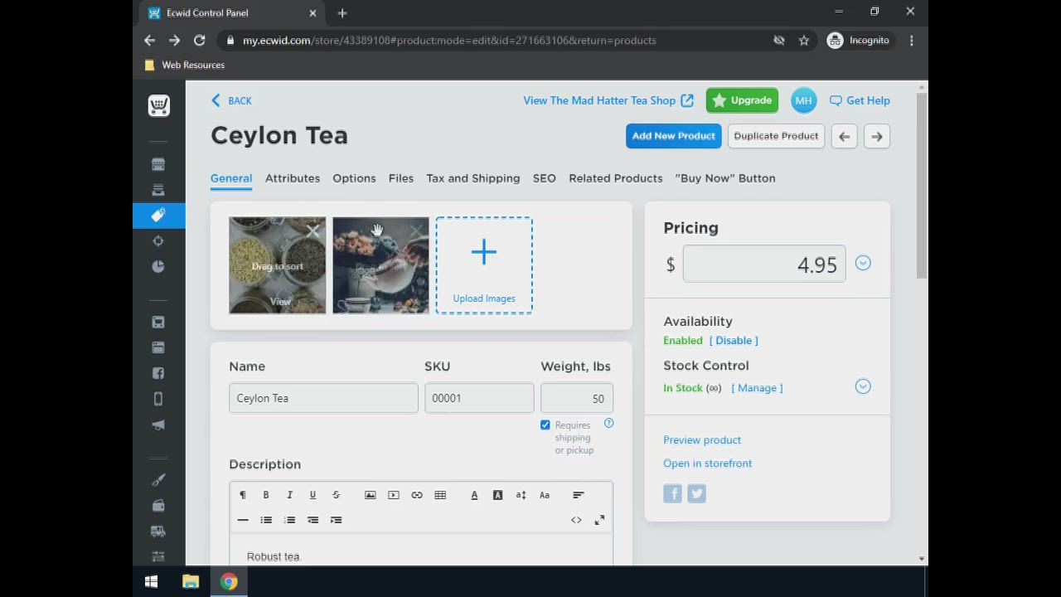Open the target icon in the sidebar
This screenshot has width=1061, height=597.
(x=158, y=241)
